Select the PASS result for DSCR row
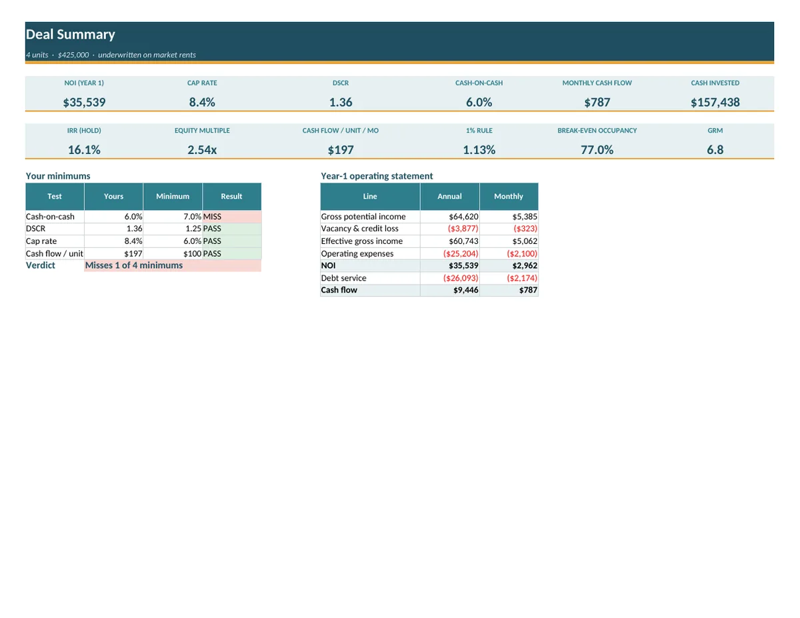Image resolution: width=800 pixels, height=618 pixels. point(232,229)
